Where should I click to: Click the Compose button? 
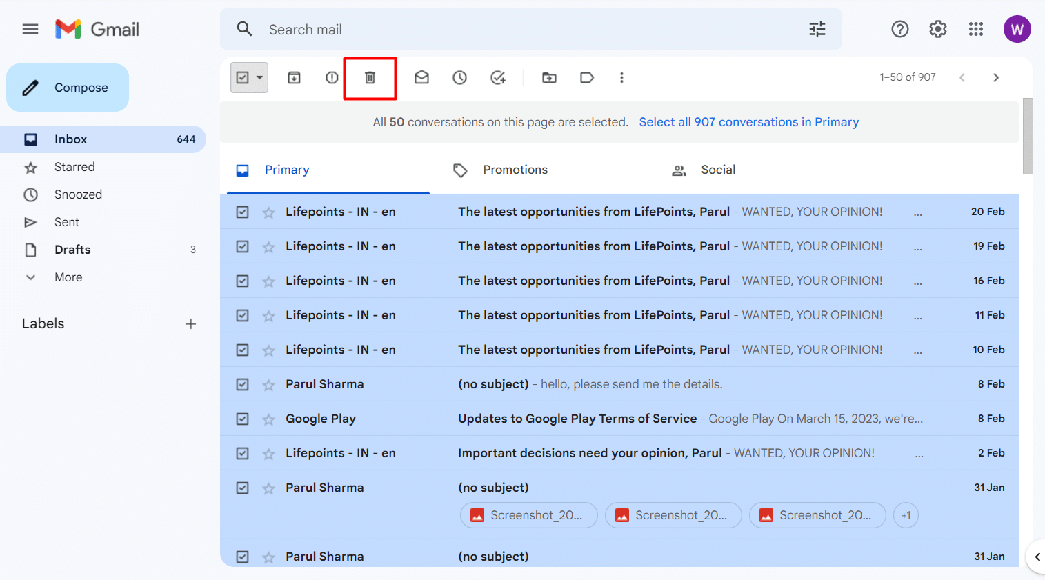(68, 88)
